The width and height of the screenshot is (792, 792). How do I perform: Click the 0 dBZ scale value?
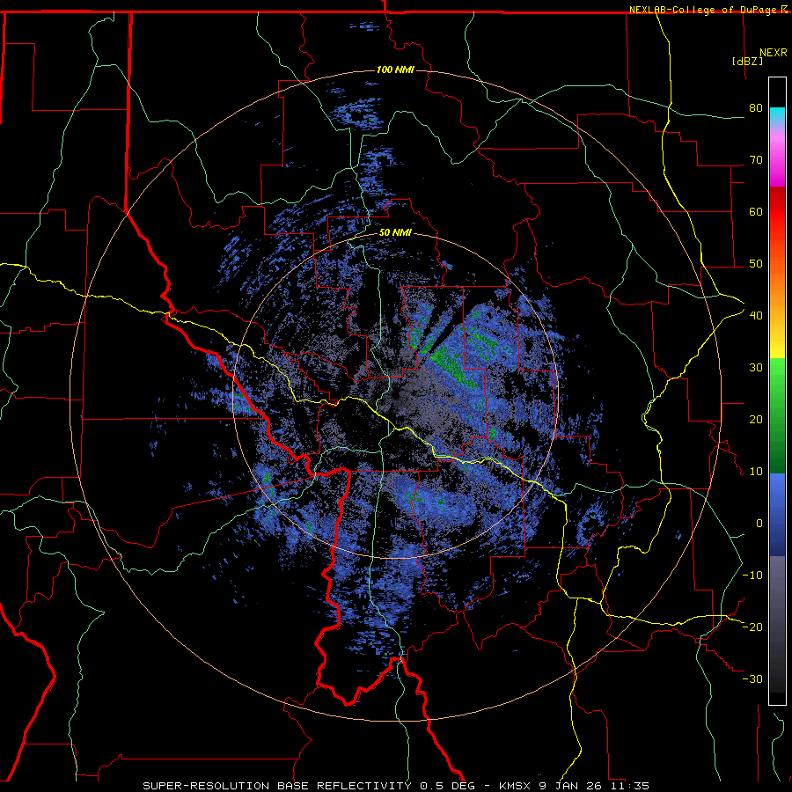point(759,524)
